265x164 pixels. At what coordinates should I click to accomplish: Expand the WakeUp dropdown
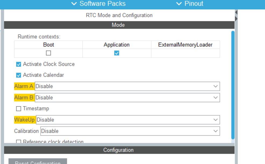pyautogui.click(x=128, y=120)
